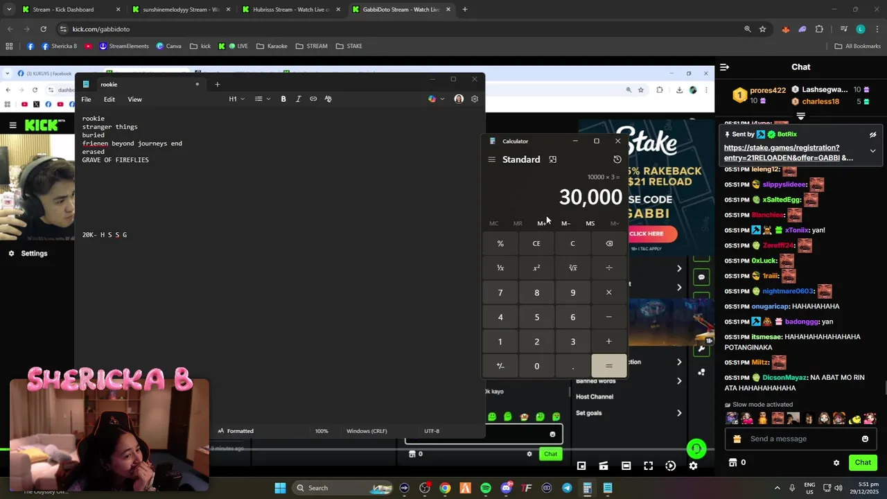Apply bold formatting in Notepad

[x=283, y=99]
